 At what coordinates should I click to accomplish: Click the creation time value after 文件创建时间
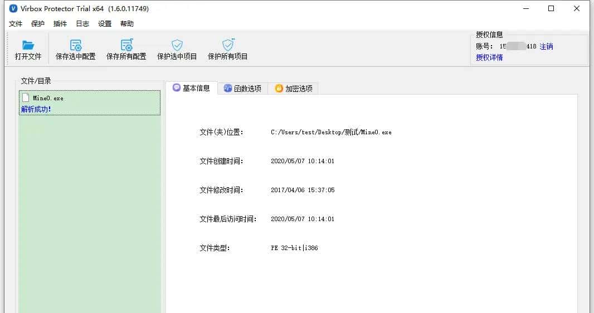coord(303,161)
